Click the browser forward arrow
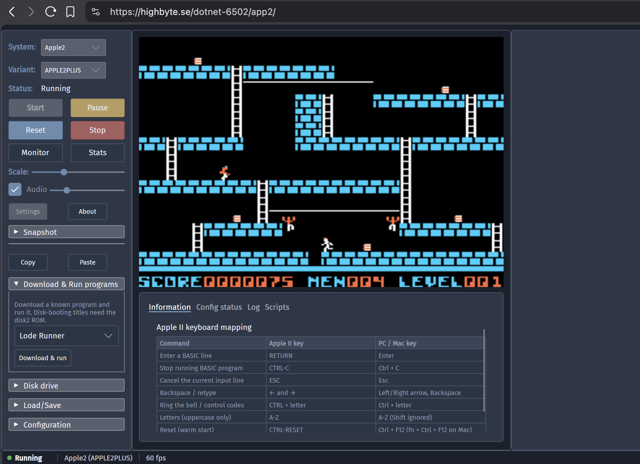640x464 pixels. 31,12
